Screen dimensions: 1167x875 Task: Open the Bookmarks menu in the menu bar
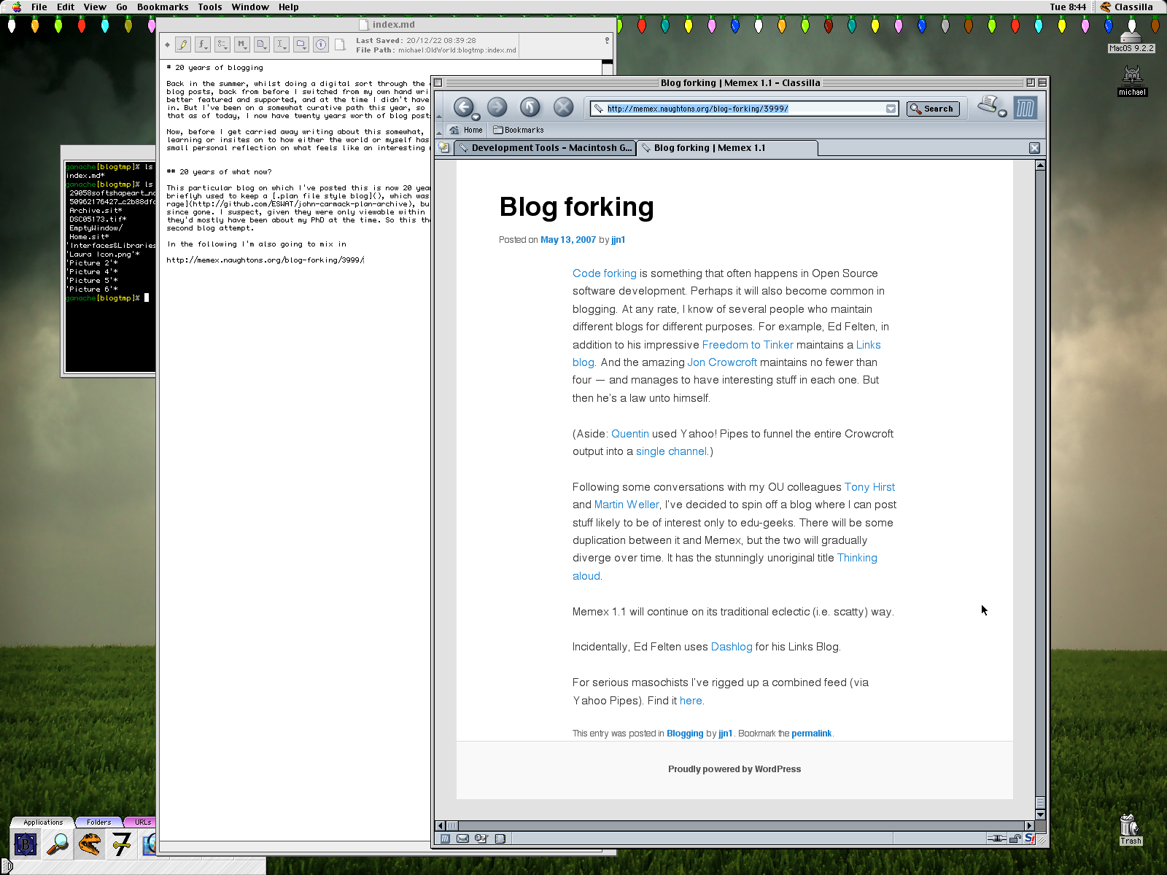(163, 7)
